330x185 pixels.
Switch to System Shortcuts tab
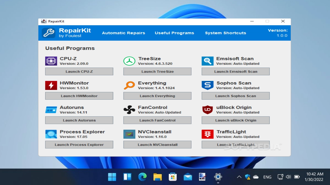pyautogui.click(x=226, y=33)
